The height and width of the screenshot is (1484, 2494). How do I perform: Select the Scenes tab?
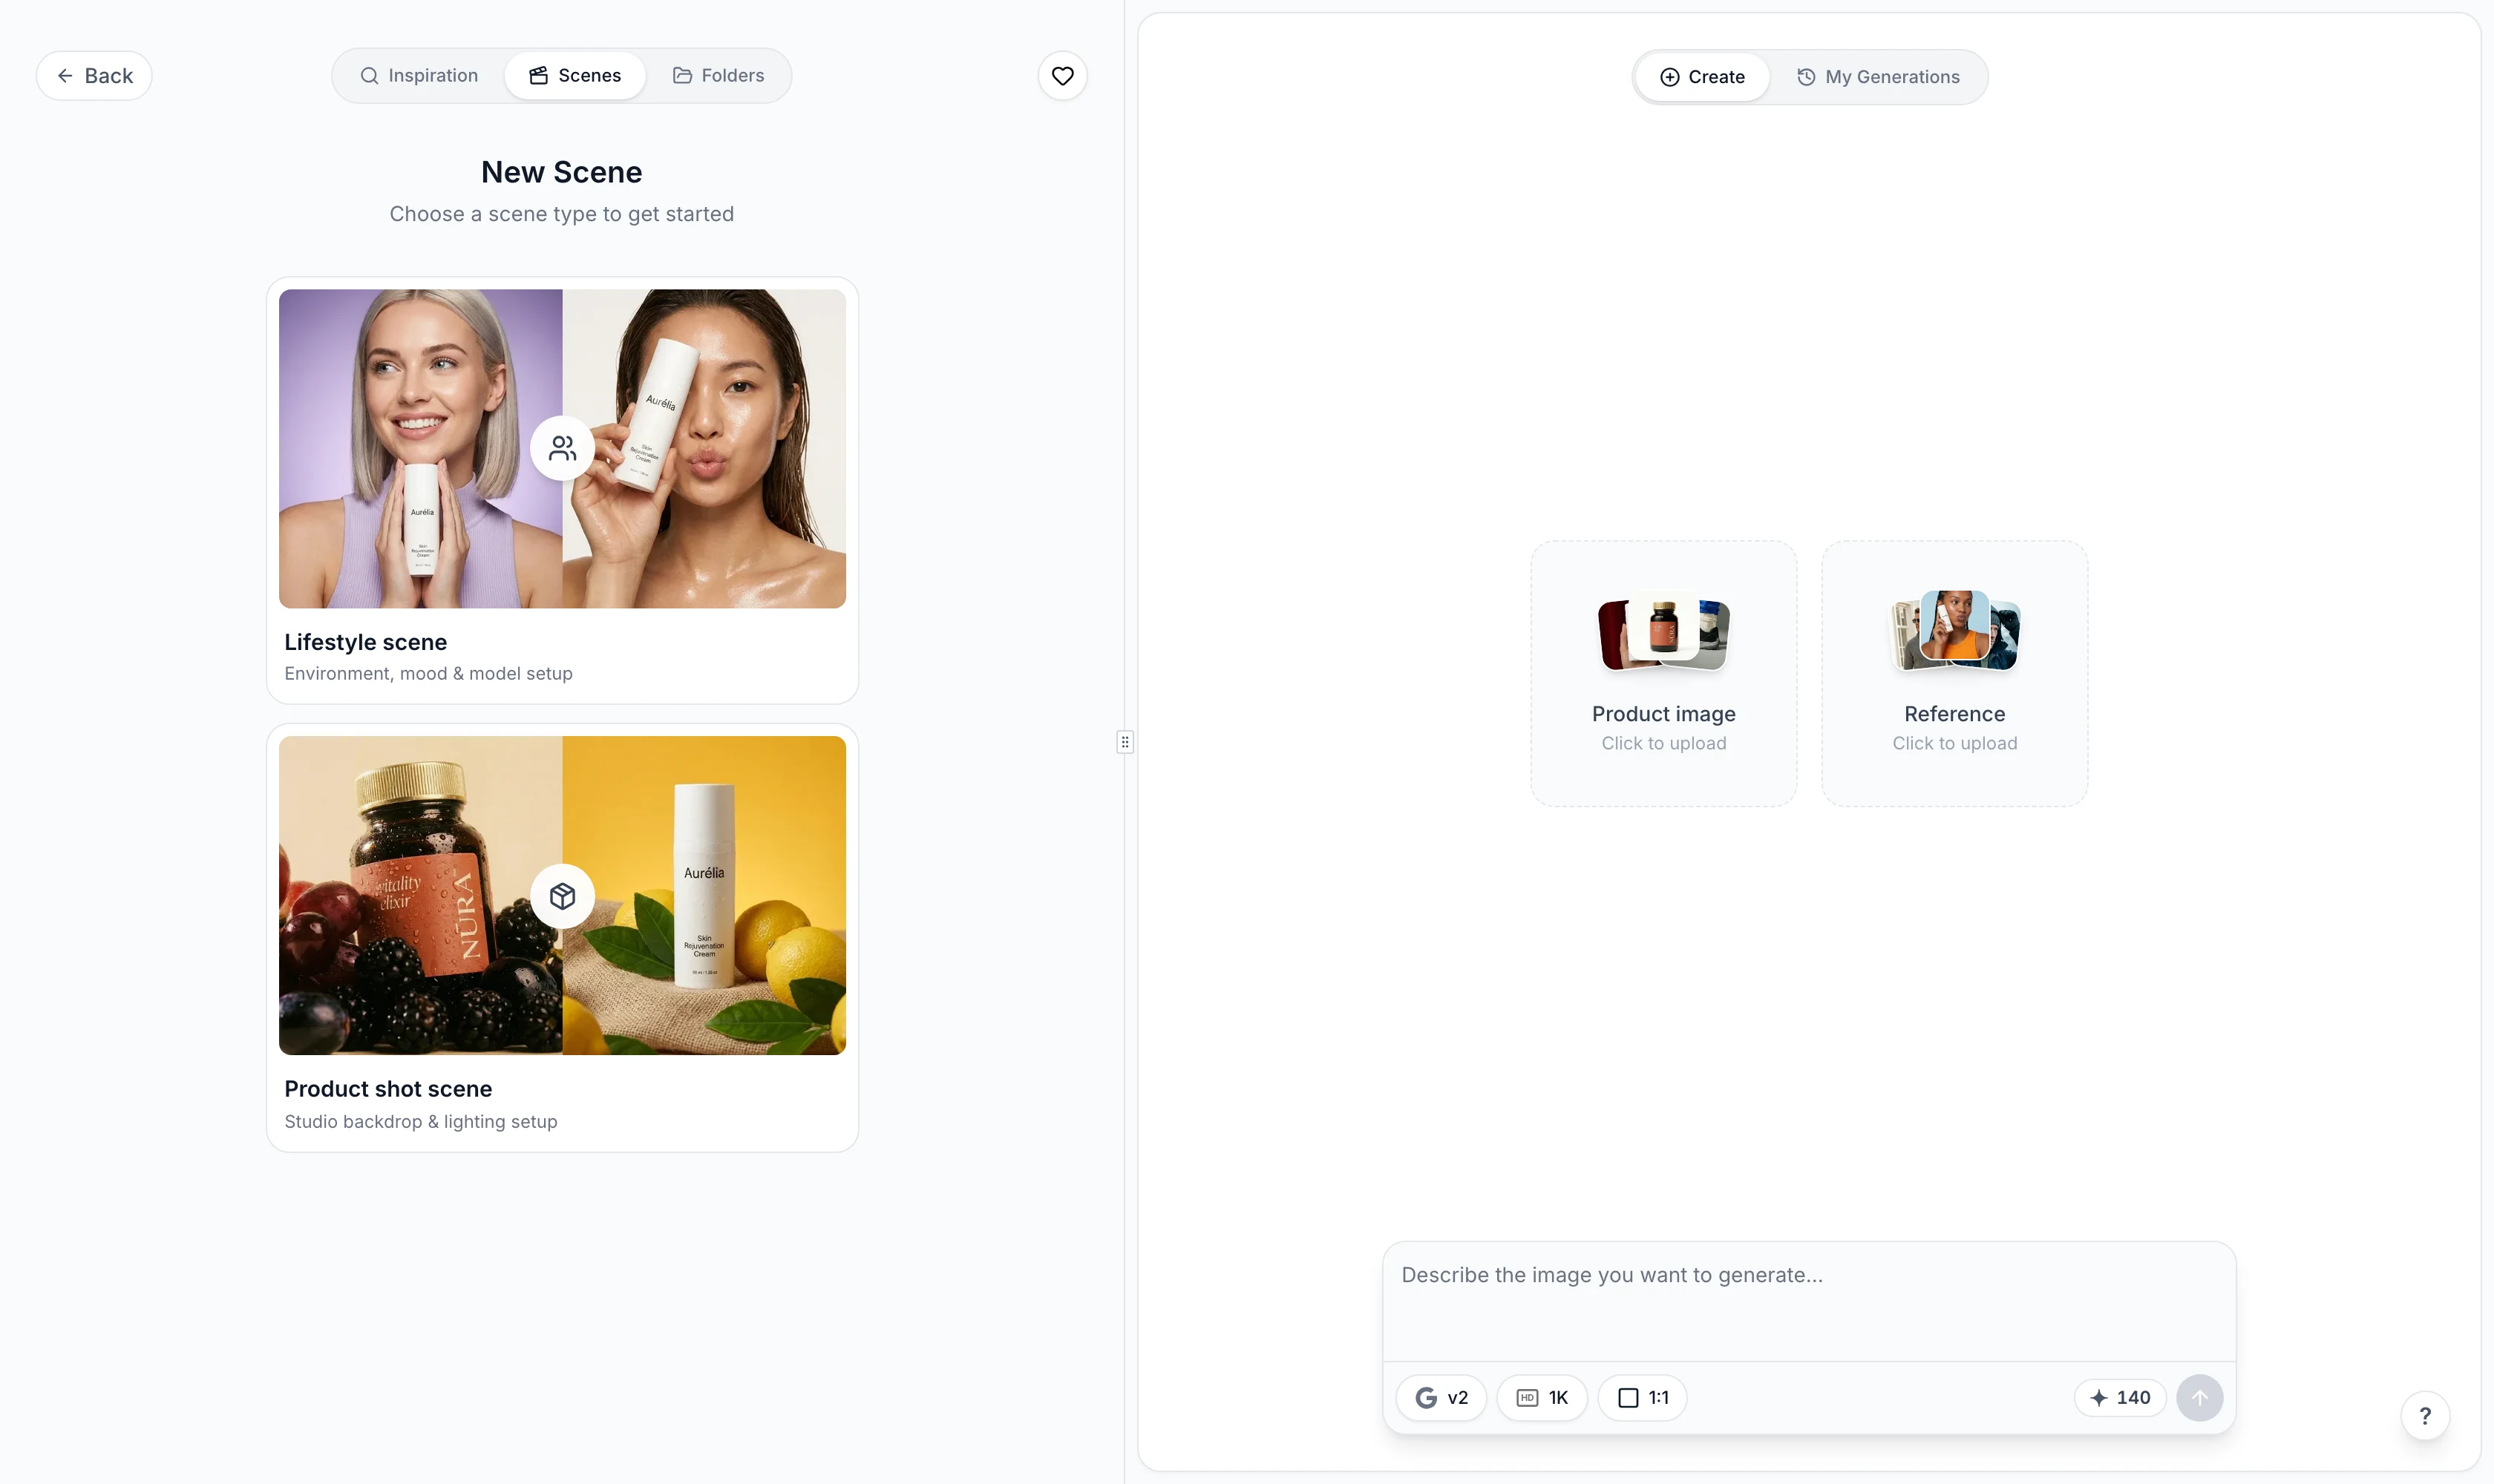575,76
